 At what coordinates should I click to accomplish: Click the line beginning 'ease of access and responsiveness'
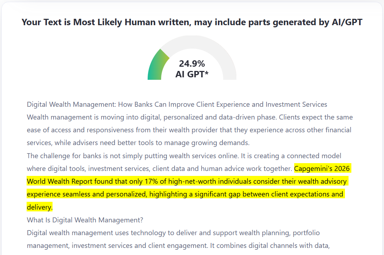tap(189, 130)
